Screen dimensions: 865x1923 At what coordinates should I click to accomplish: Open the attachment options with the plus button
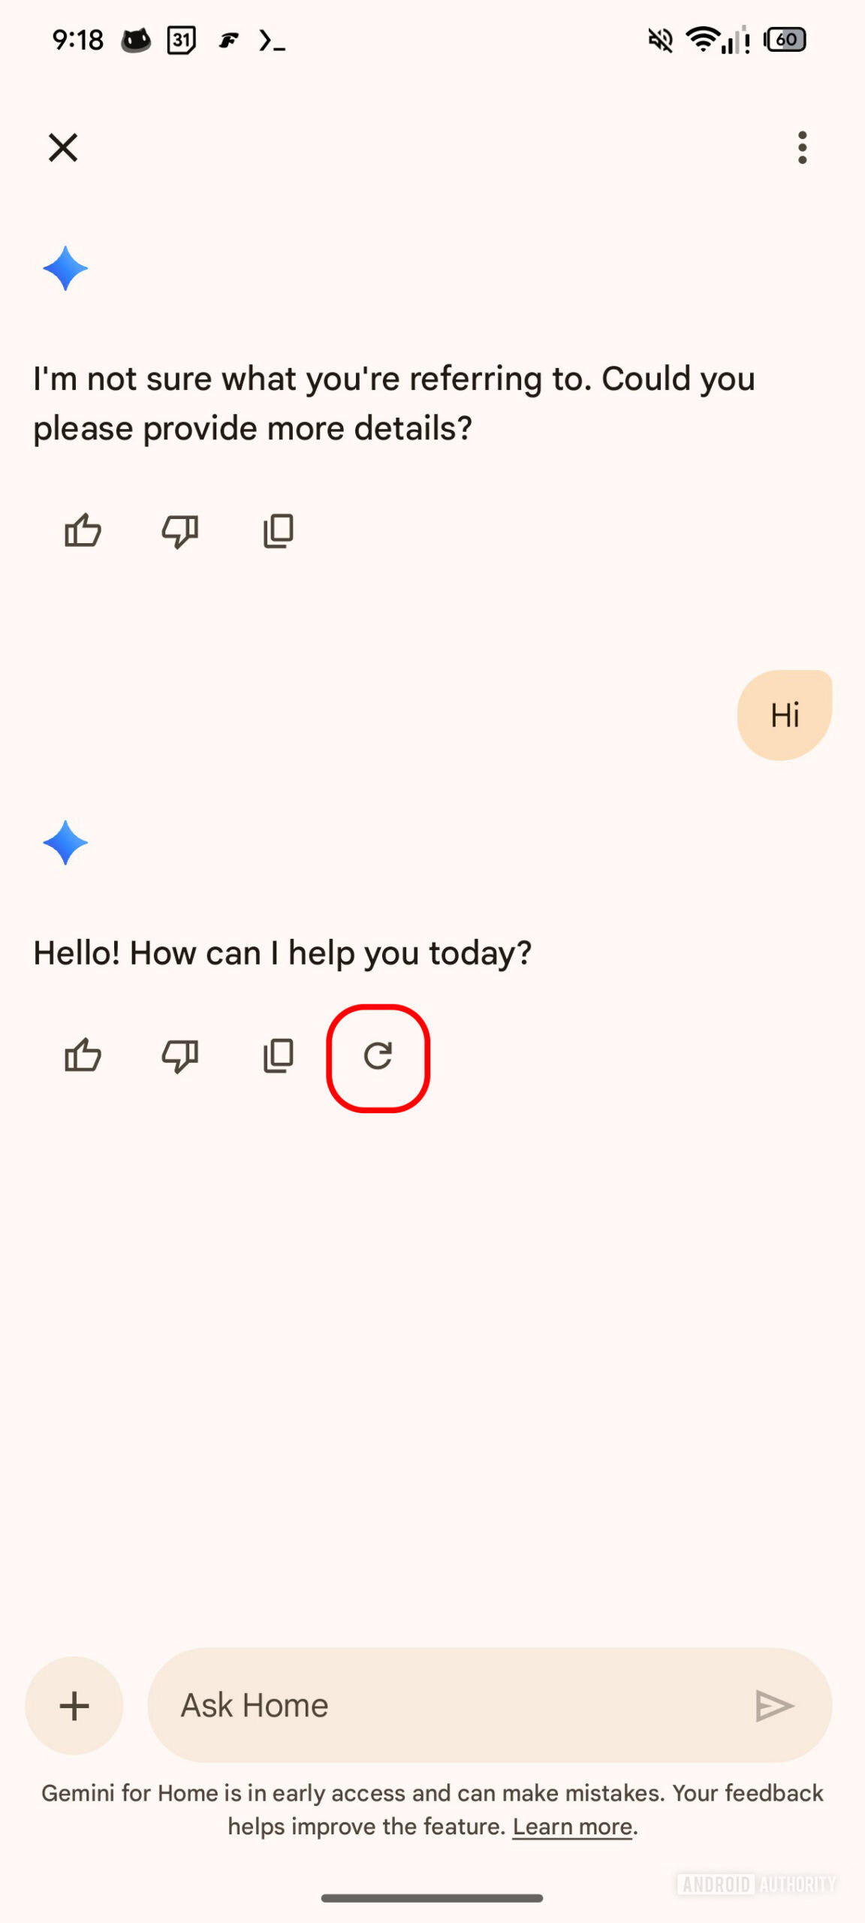point(74,1705)
